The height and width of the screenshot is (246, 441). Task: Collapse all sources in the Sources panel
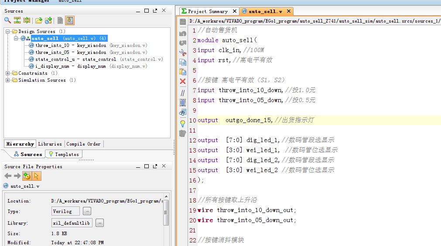[17, 20]
